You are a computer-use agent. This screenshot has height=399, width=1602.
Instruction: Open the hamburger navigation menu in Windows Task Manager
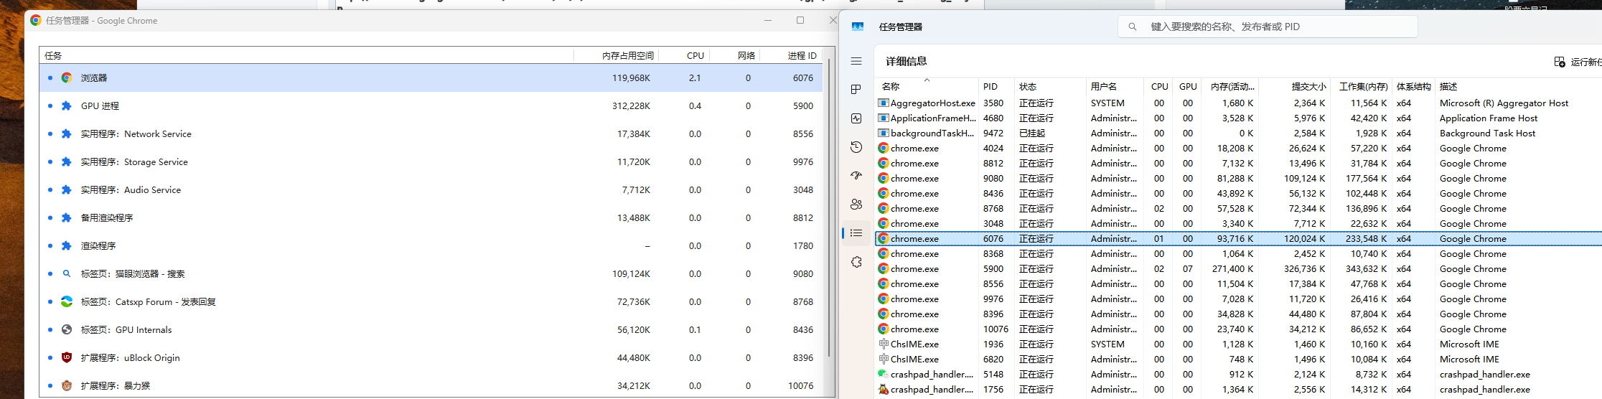click(x=856, y=61)
